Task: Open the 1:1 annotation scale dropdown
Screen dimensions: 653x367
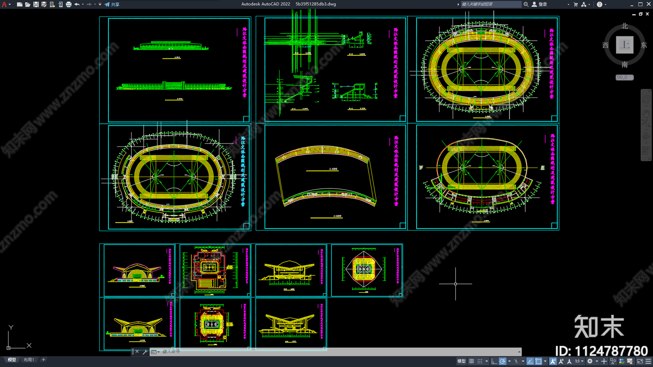Action: pyautogui.click(x=580, y=361)
